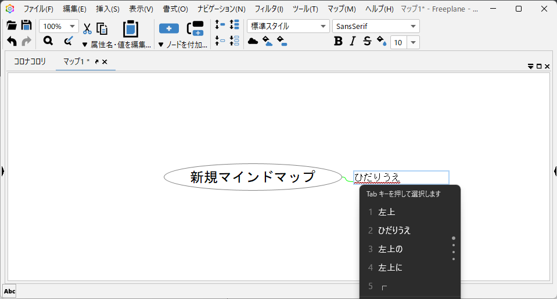Open the ツール(T) menu

coord(305,9)
